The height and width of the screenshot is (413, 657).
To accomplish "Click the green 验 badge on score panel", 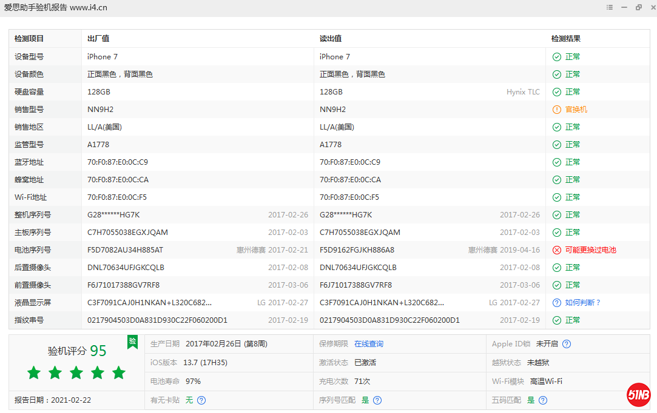I will [x=132, y=342].
